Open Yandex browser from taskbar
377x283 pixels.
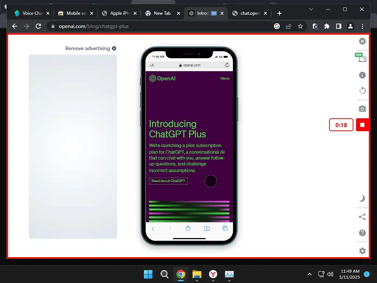(x=213, y=274)
